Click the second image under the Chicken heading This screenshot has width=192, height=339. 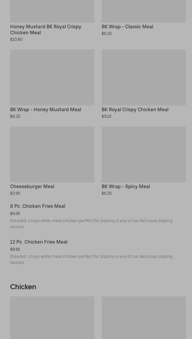tap(144, 318)
